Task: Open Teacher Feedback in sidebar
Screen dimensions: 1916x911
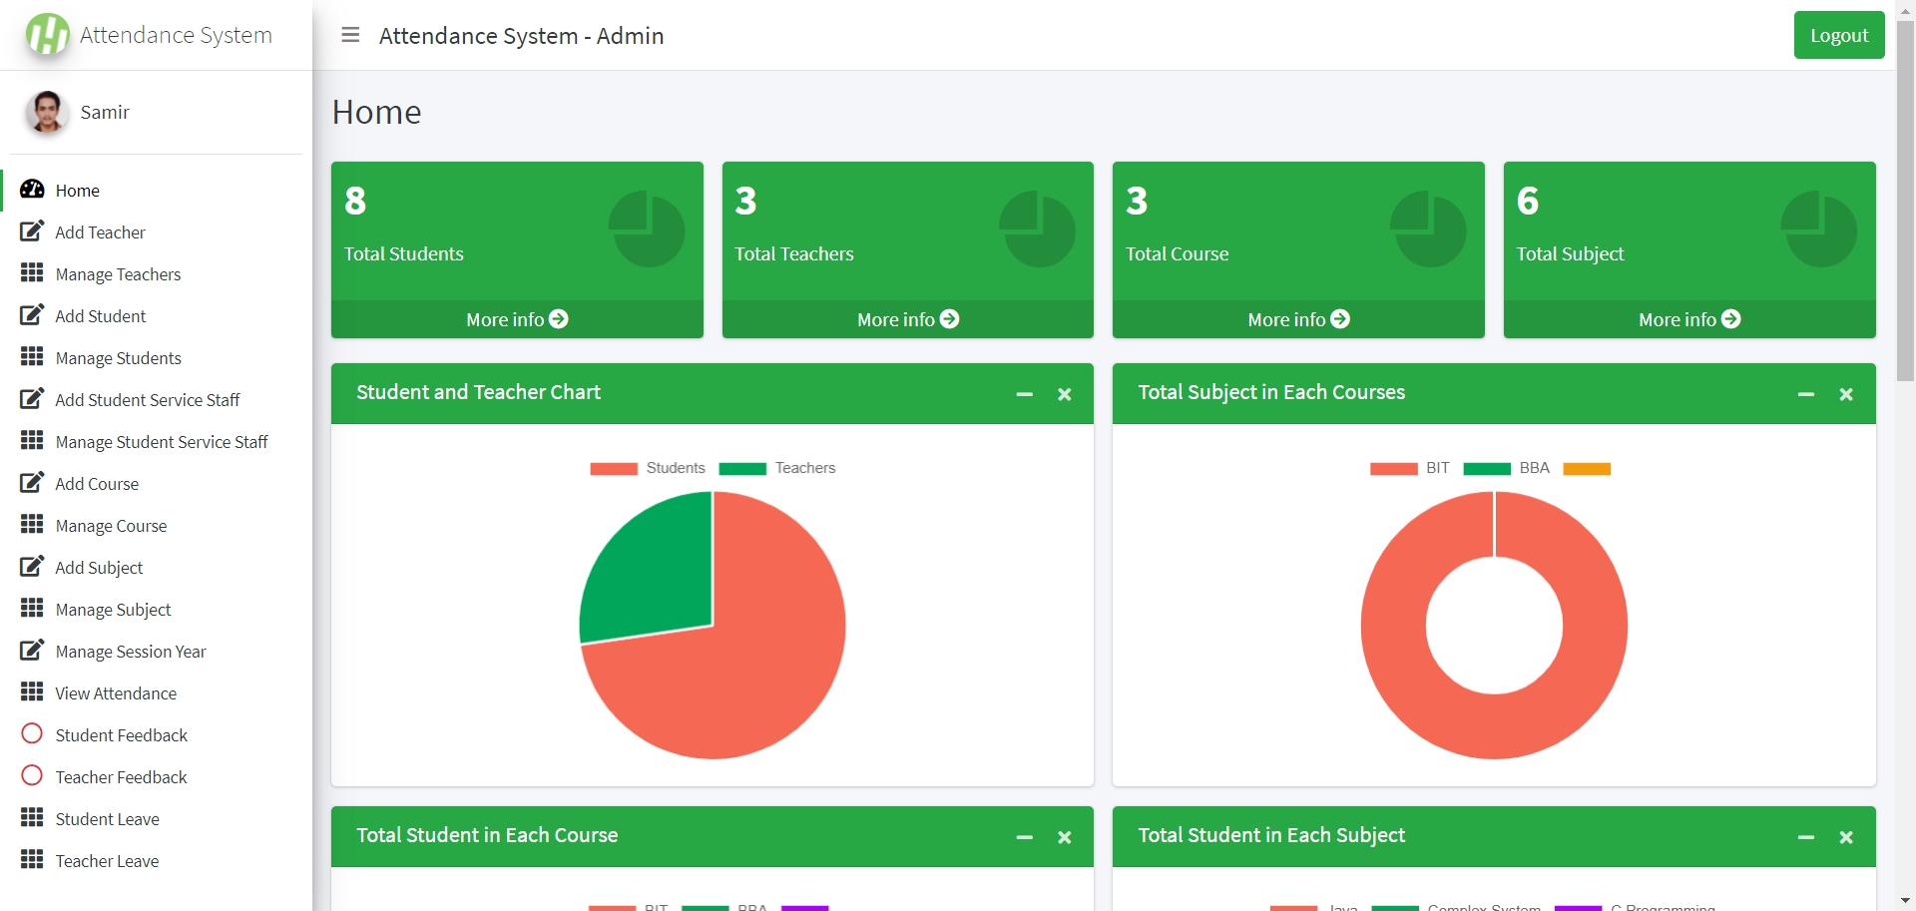Action: pyautogui.click(x=157, y=776)
